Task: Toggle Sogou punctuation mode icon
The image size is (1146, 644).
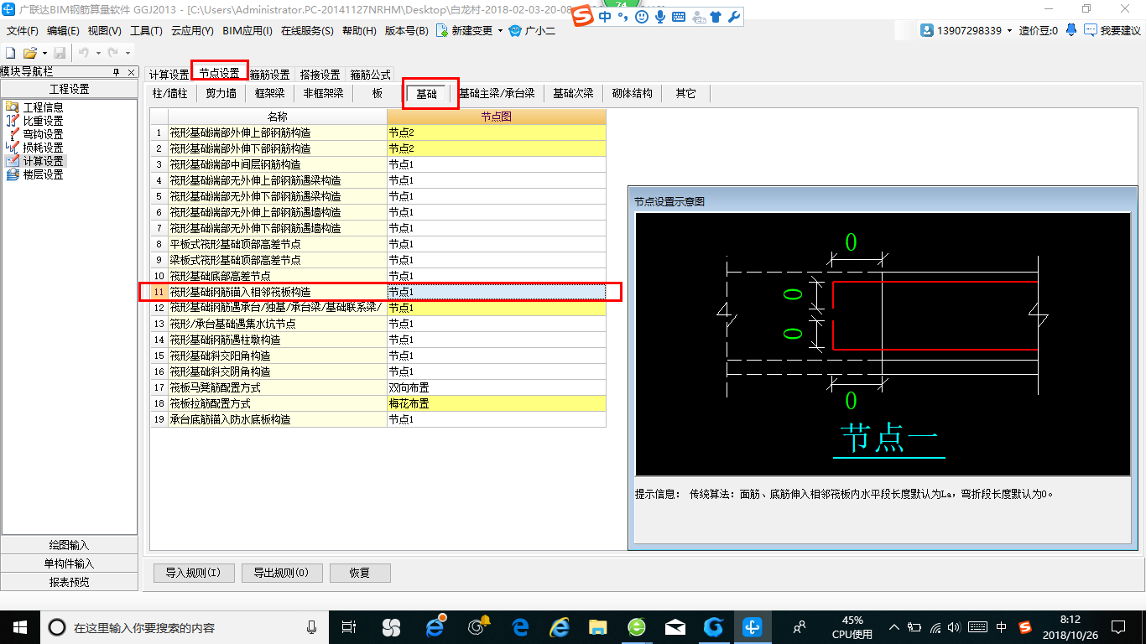Action: pyautogui.click(x=623, y=16)
